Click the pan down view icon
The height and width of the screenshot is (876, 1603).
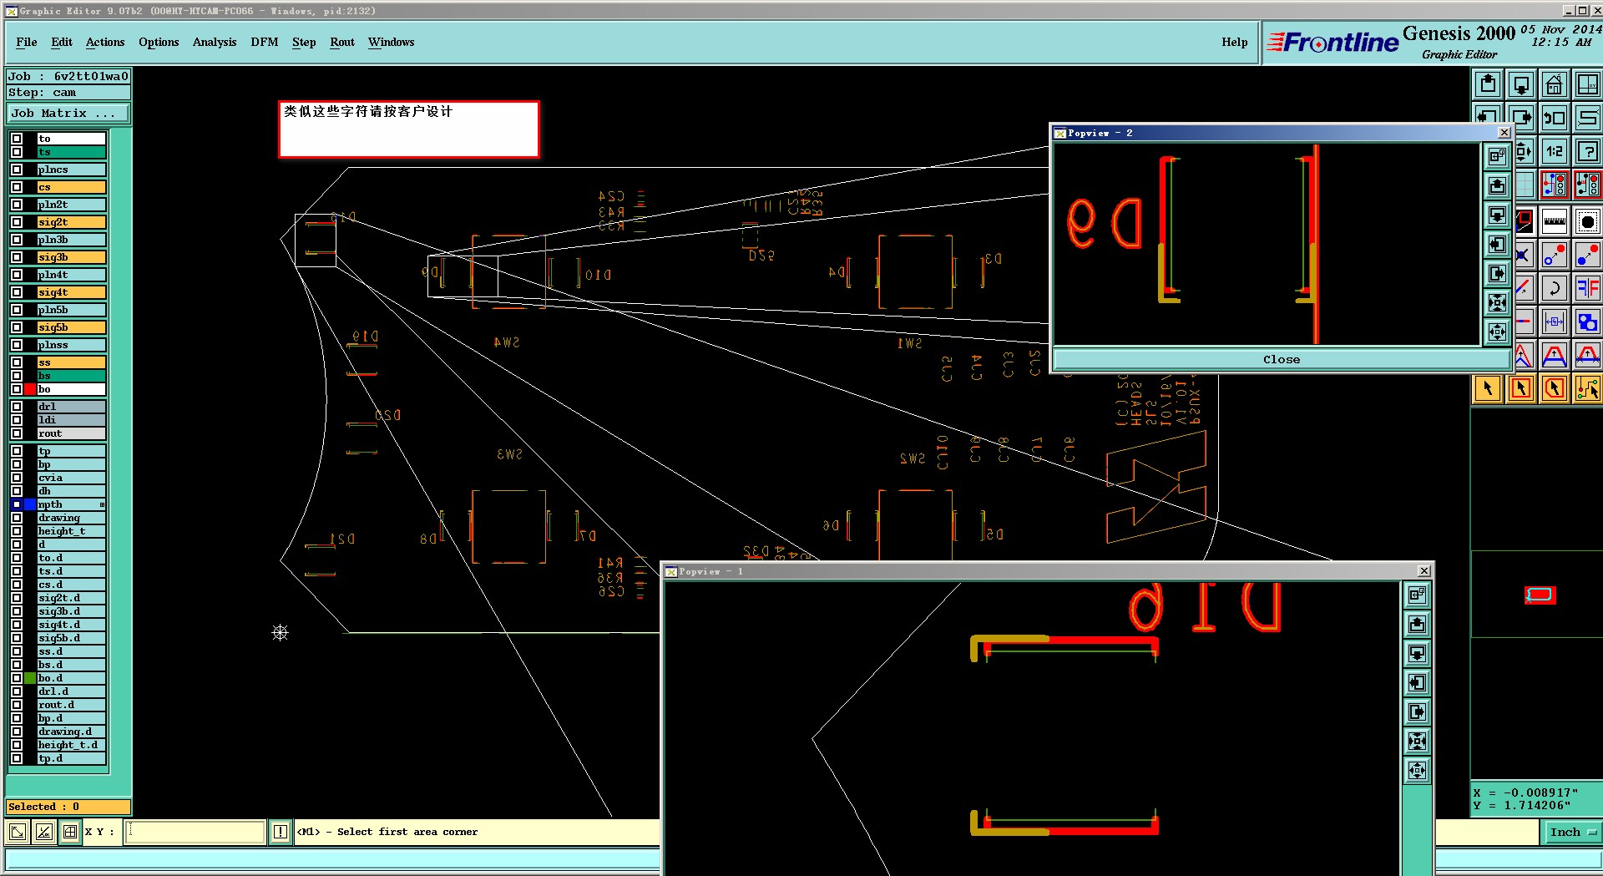click(x=1521, y=84)
